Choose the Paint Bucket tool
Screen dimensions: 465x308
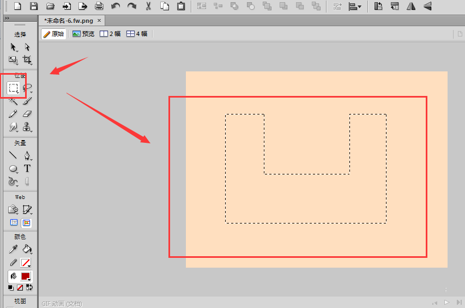pos(27,249)
